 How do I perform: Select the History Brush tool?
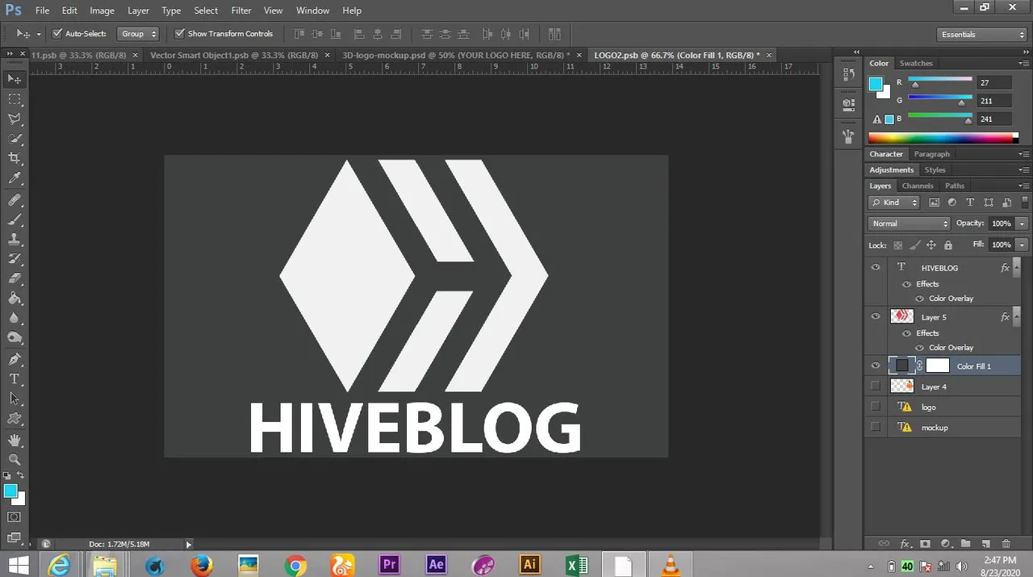(x=15, y=259)
